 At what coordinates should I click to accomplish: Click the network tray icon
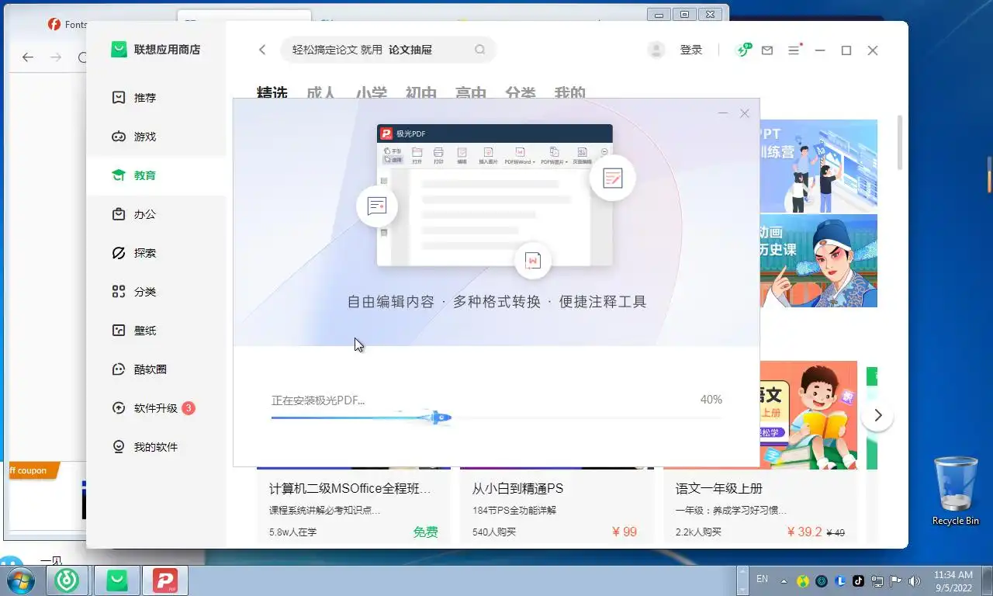tap(877, 580)
